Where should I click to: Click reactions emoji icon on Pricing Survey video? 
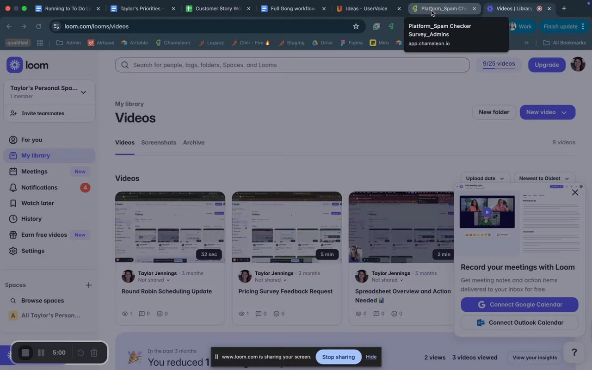(x=277, y=314)
